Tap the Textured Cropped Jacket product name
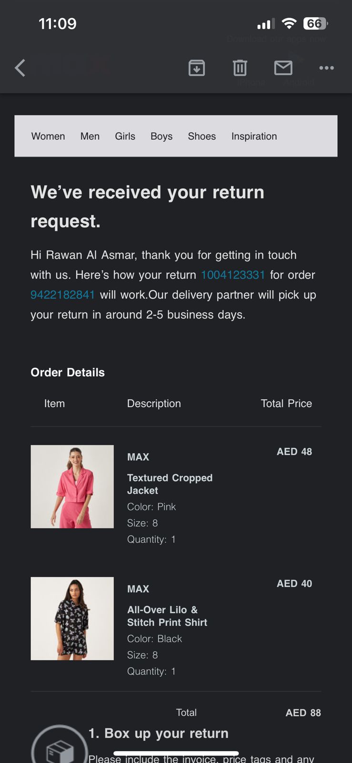Image resolution: width=352 pixels, height=763 pixels. point(170,484)
